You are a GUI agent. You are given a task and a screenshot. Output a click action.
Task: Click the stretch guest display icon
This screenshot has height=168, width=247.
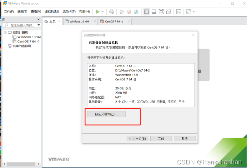188,12
